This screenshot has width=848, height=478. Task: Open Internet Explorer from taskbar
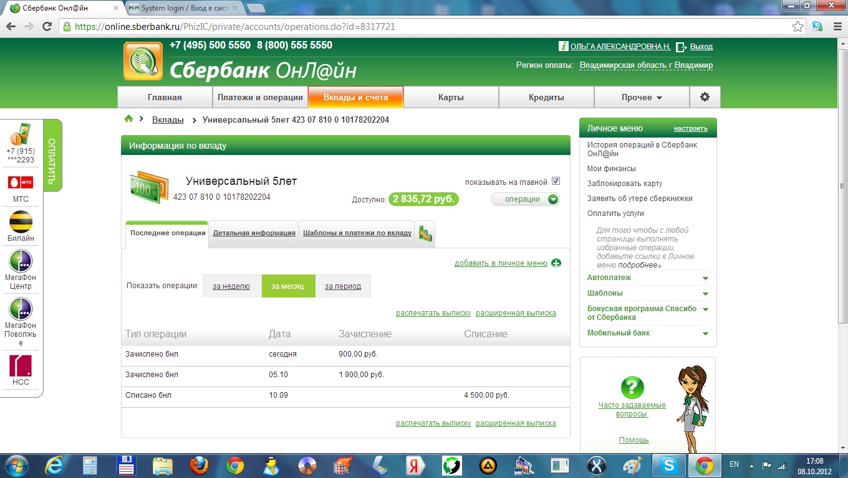pyautogui.click(x=54, y=465)
